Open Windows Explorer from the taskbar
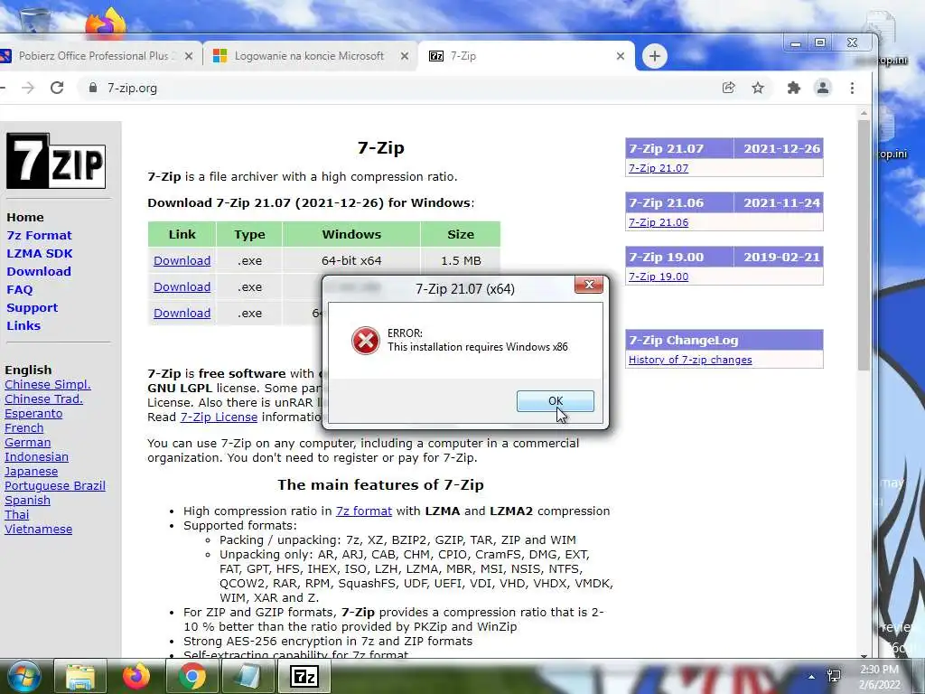The image size is (925, 694). pos(80,676)
